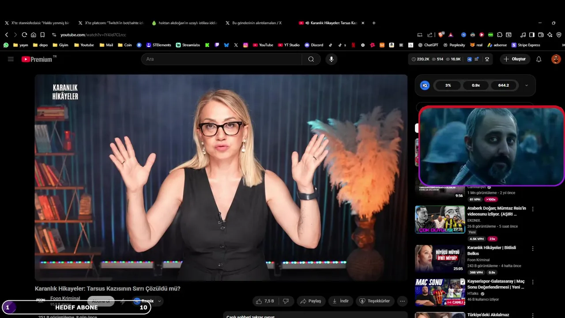Open the Instagram bookmark icon
The width and height of the screenshot is (565, 318).
tap(245, 45)
